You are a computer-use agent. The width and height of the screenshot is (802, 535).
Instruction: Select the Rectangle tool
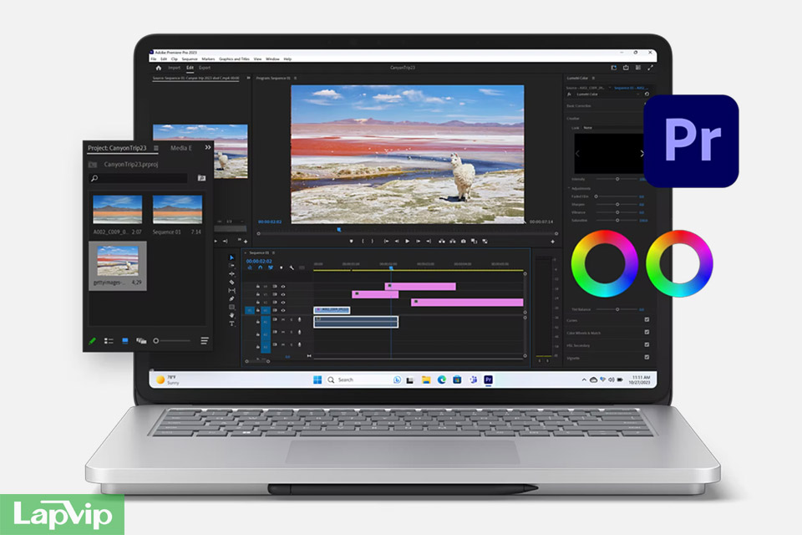pyautogui.click(x=231, y=307)
